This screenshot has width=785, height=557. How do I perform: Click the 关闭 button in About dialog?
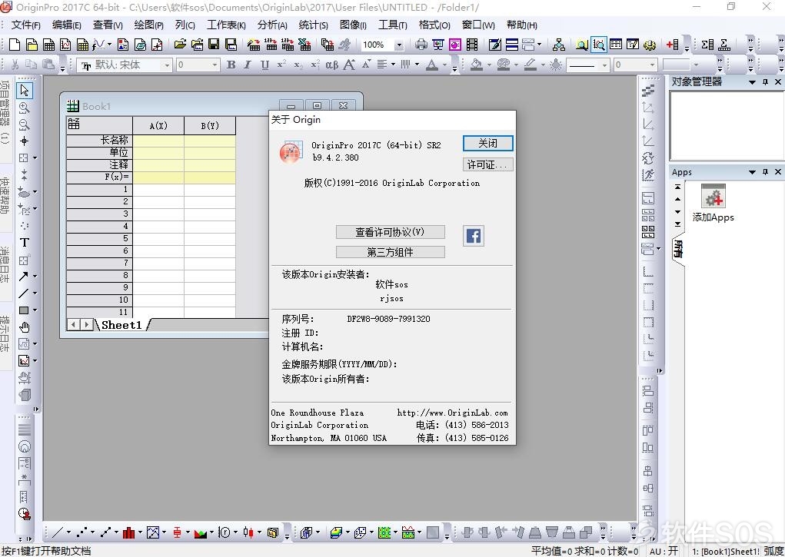tap(487, 144)
